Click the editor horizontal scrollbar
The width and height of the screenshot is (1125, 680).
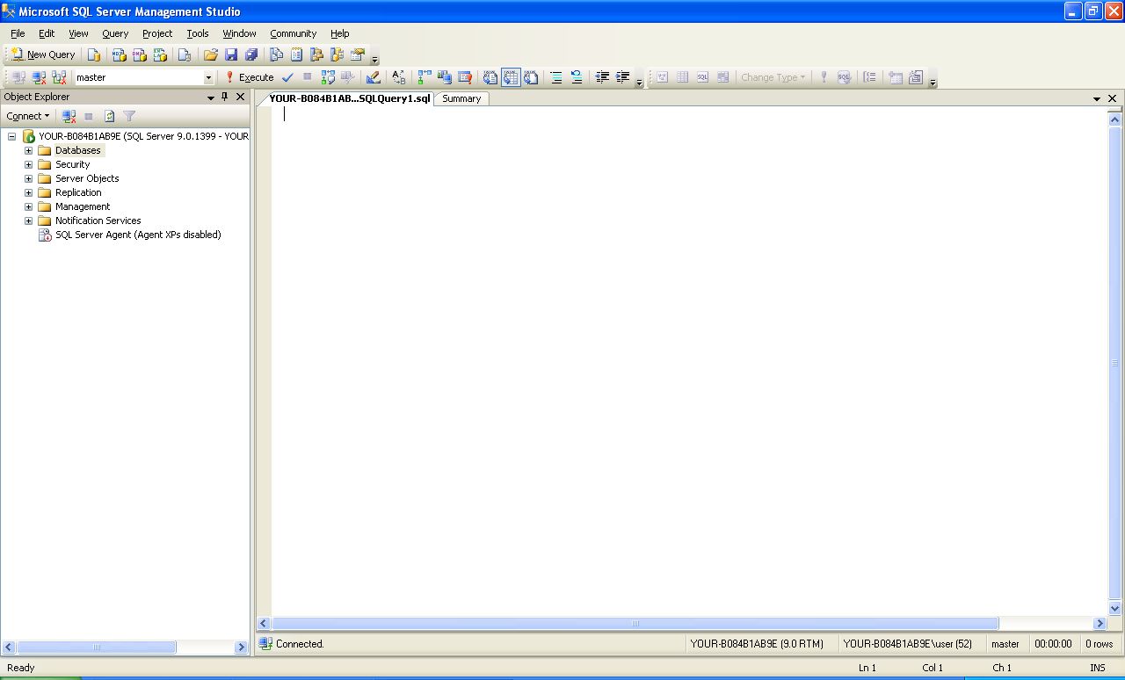point(635,623)
